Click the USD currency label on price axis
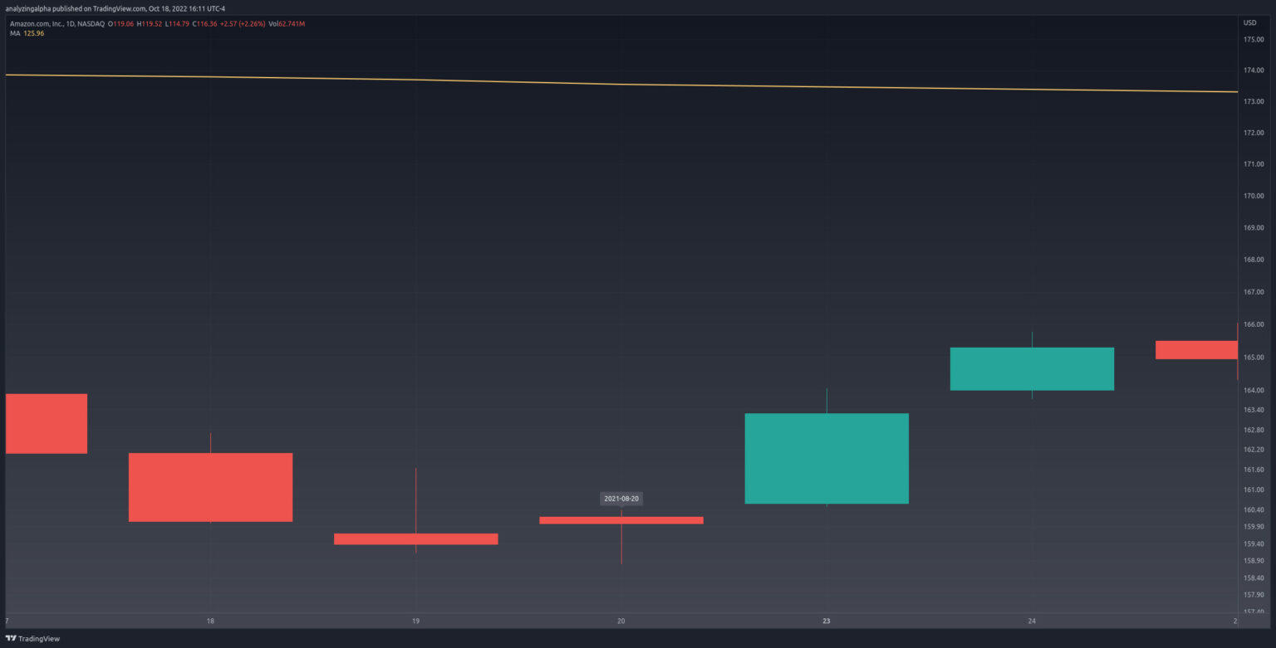Screen dimensions: 1276x648 (1250, 22)
